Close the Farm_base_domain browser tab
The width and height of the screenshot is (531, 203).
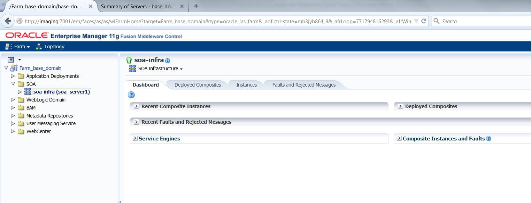click(90, 6)
